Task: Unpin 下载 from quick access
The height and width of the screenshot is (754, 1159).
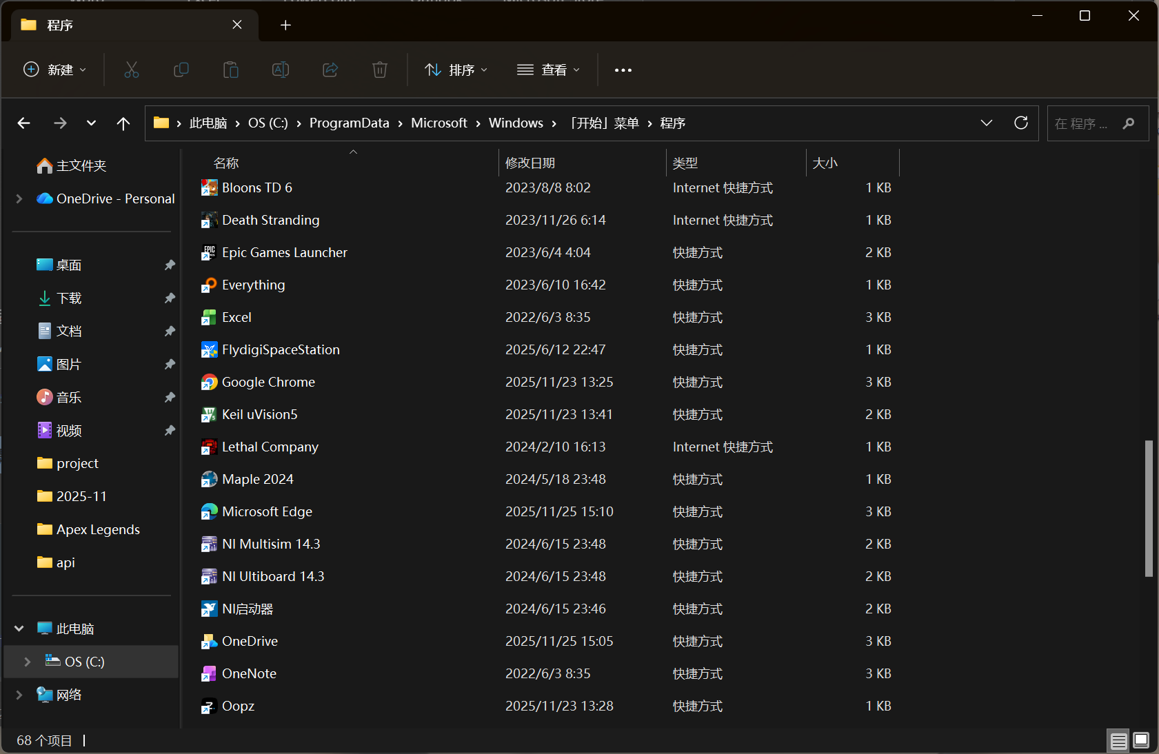Action: (x=170, y=298)
